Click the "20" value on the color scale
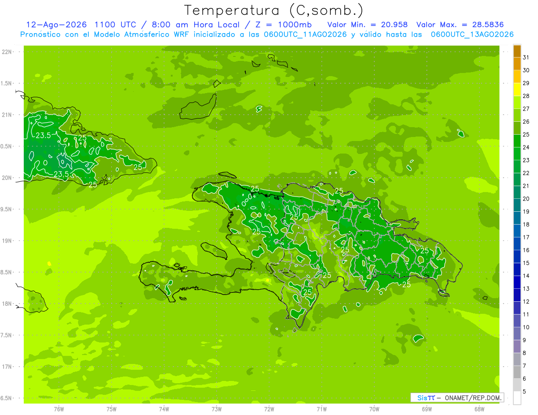The image size is (538, 415). (x=526, y=198)
